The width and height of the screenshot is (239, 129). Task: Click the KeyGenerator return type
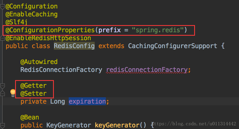pos(69,125)
